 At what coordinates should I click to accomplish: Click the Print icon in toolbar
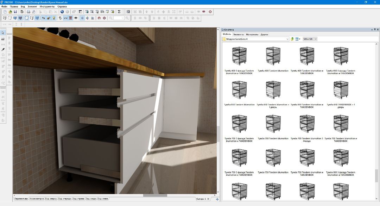click(x=28, y=12)
